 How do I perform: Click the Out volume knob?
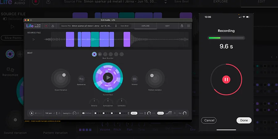click(x=185, y=113)
